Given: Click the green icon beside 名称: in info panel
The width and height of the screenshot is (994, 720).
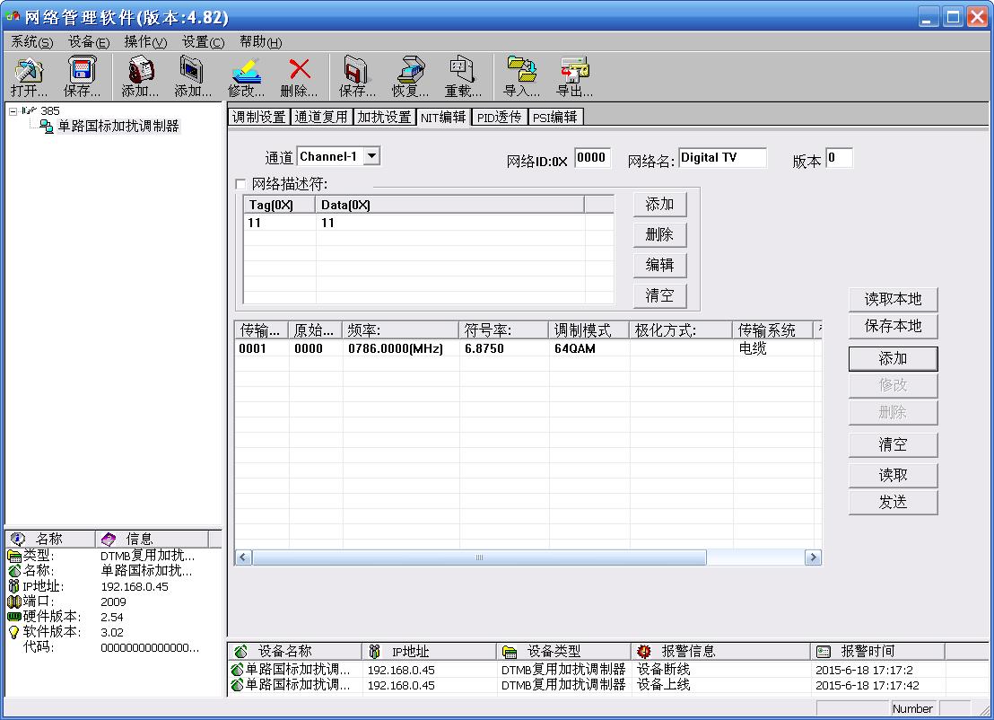Looking at the screenshot, I should pyautogui.click(x=14, y=571).
